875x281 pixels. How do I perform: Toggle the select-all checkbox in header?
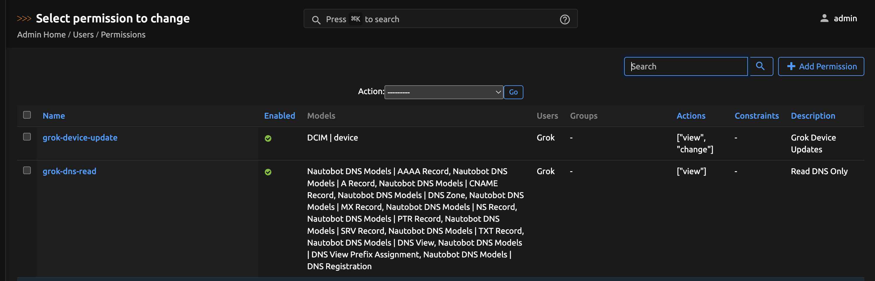(27, 115)
